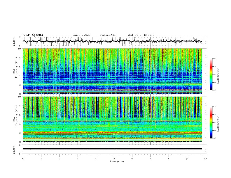231x178 pixels.
Task: Click the 'start UT = 12:30:0' text
Action: 141,35
